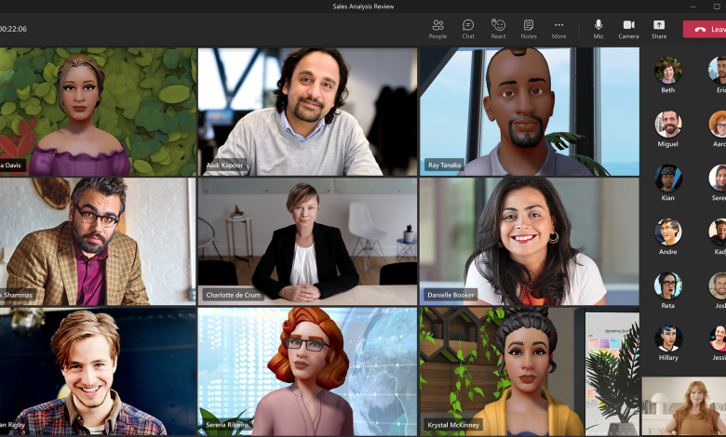
Task: Click the Rigby video tile
Action: coord(98,371)
